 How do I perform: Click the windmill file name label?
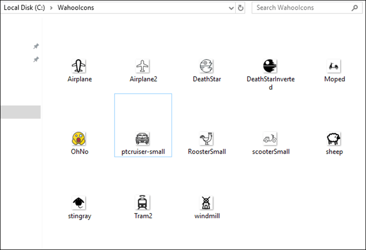point(207,216)
